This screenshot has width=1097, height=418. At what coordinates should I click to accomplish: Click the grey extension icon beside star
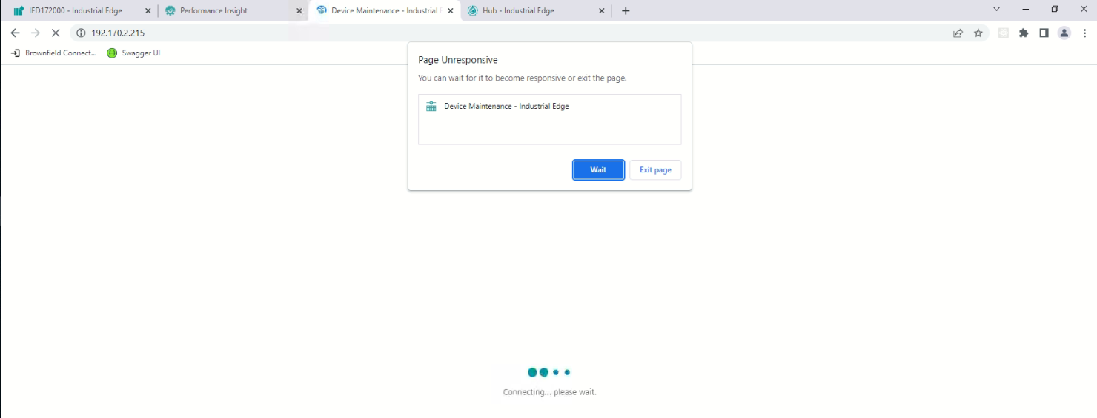click(x=1004, y=33)
